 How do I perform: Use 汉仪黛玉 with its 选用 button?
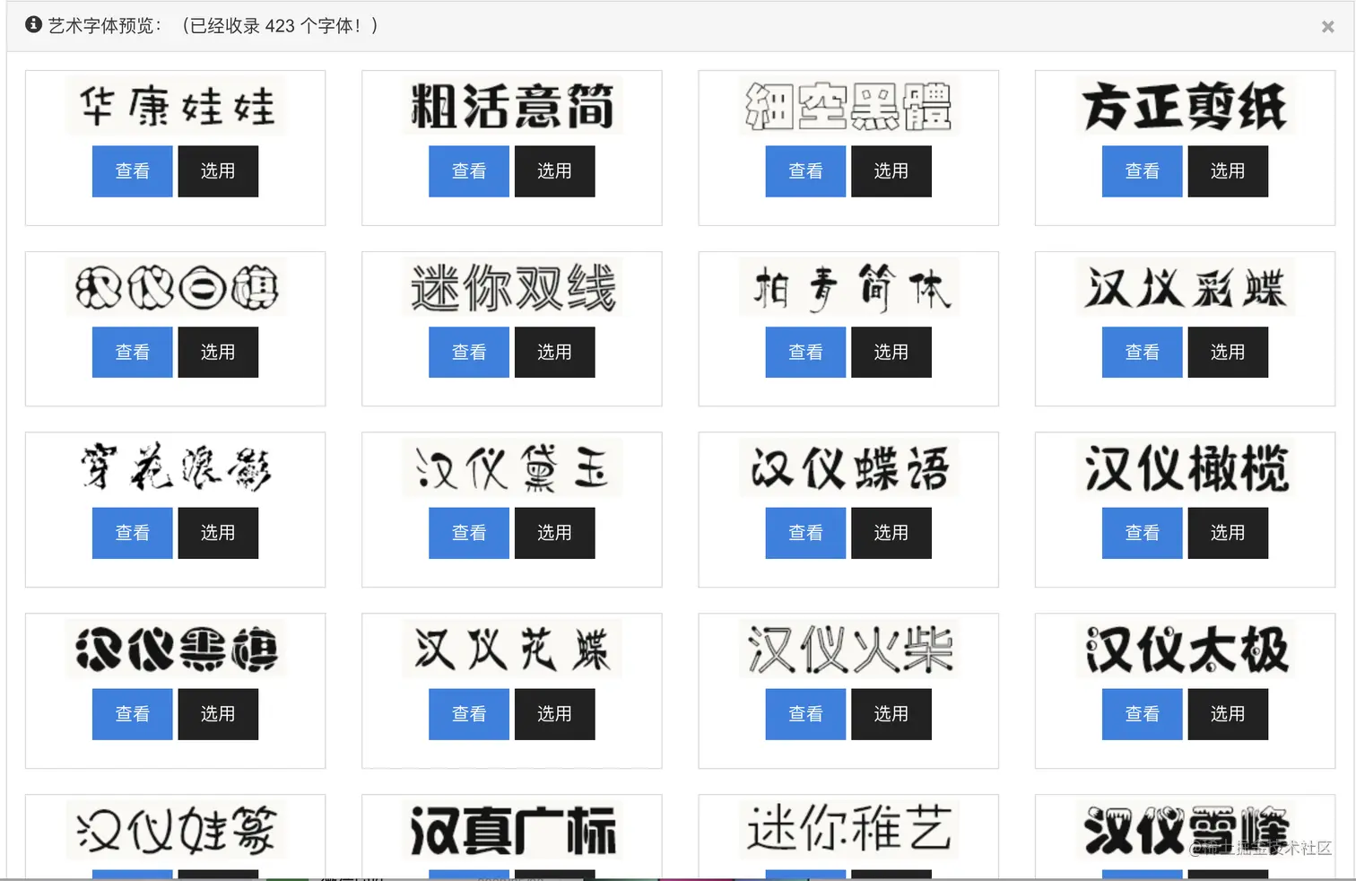coord(554,533)
